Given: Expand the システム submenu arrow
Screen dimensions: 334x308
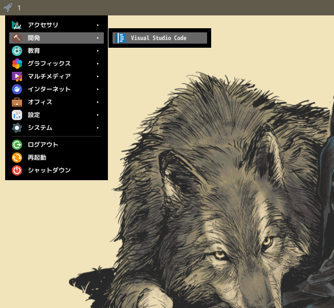Looking at the screenshot, I should tap(98, 128).
